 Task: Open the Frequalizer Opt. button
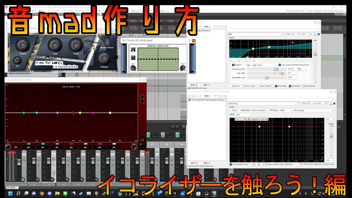(16, 147)
